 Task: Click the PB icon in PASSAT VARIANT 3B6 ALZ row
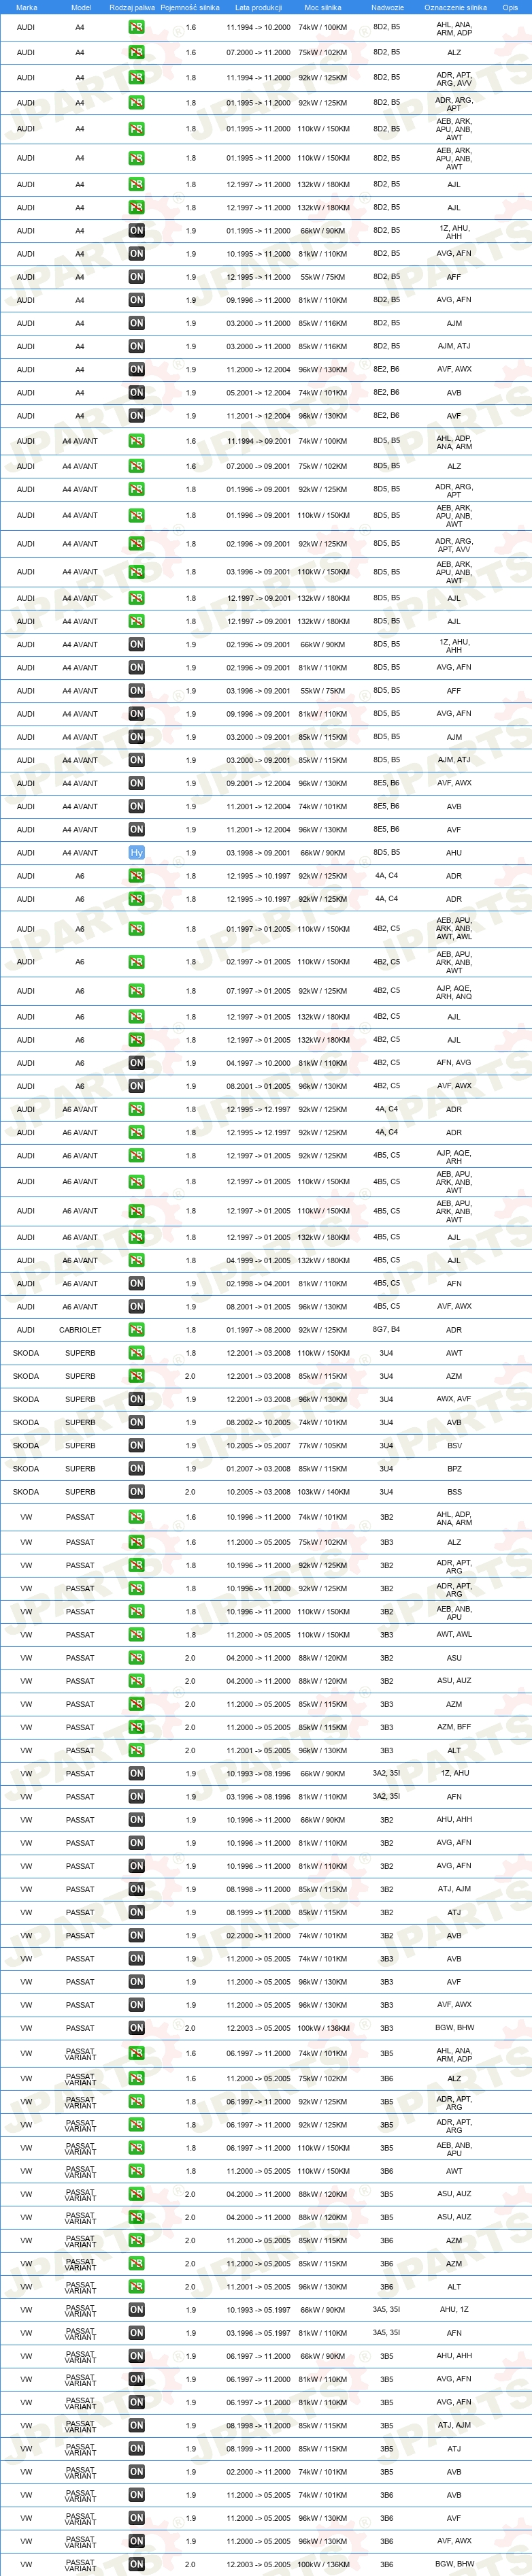click(x=137, y=2078)
